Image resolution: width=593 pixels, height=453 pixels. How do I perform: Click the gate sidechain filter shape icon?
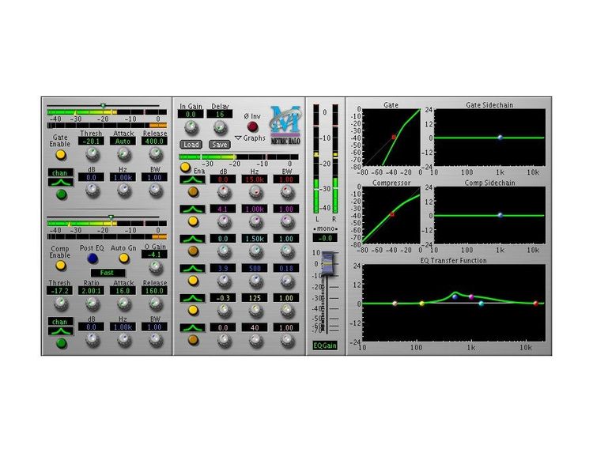[x=60, y=181]
